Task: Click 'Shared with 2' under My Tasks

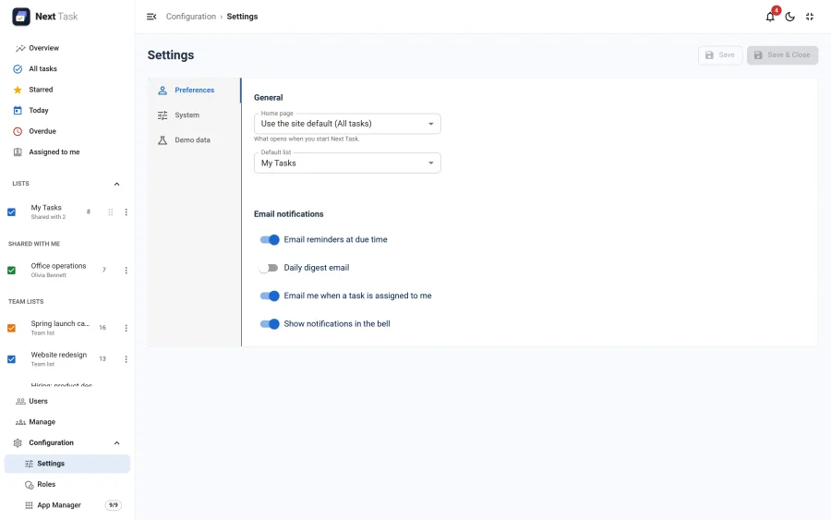Action: [48, 217]
